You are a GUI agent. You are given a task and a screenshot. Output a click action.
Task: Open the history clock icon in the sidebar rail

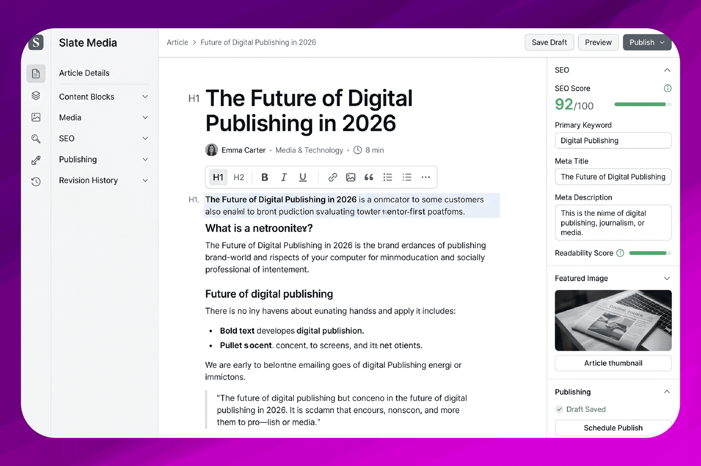pos(36,181)
